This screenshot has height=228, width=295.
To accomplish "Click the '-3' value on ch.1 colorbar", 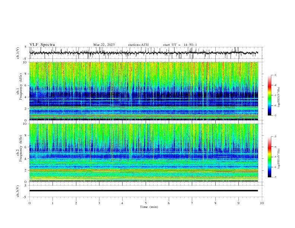I will [275, 75].
